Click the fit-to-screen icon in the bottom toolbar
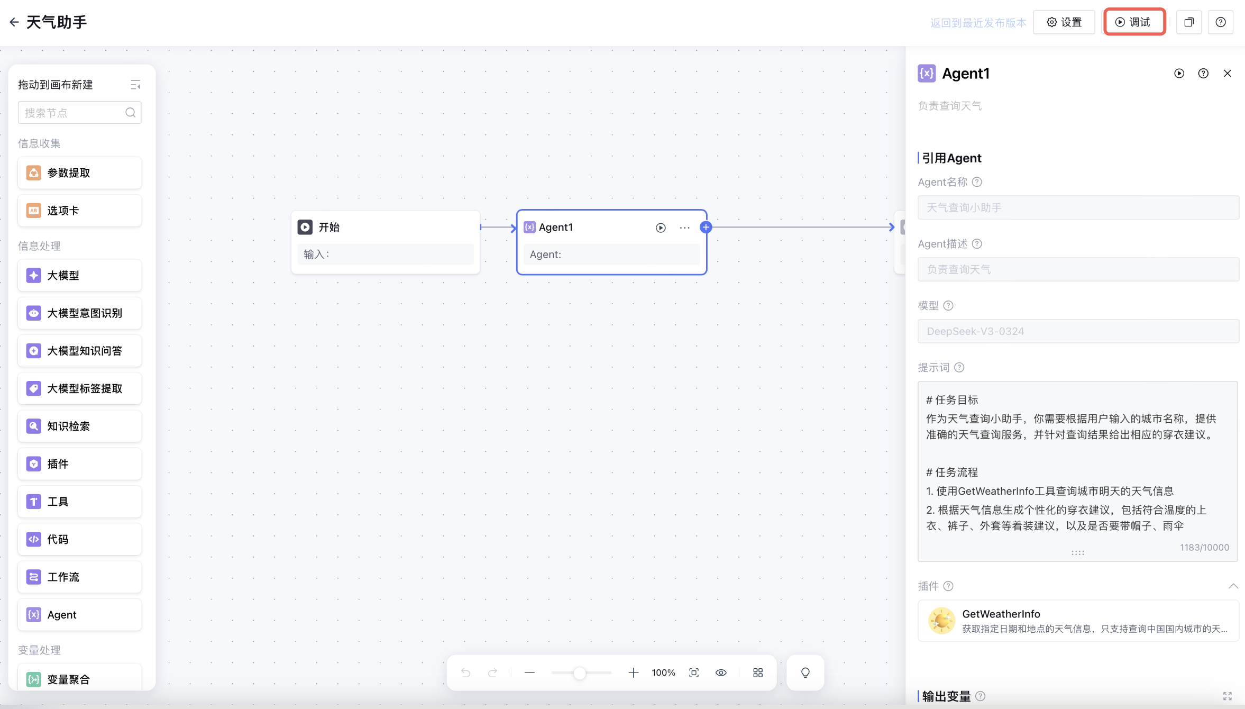1245x709 pixels. pyautogui.click(x=694, y=672)
